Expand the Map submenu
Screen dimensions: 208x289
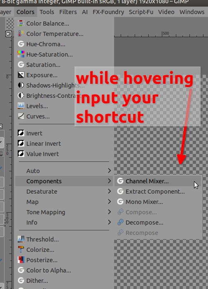click(x=64, y=201)
